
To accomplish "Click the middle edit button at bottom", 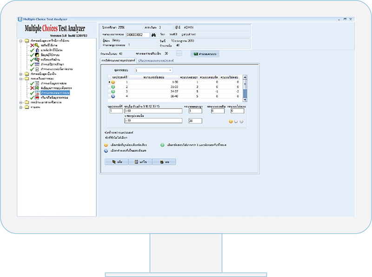I will click(140, 162).
